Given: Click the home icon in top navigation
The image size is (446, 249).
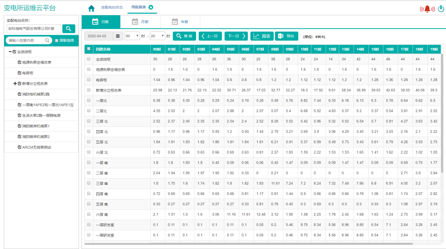Looking at the screenshot, I should [x=91, y=7].
